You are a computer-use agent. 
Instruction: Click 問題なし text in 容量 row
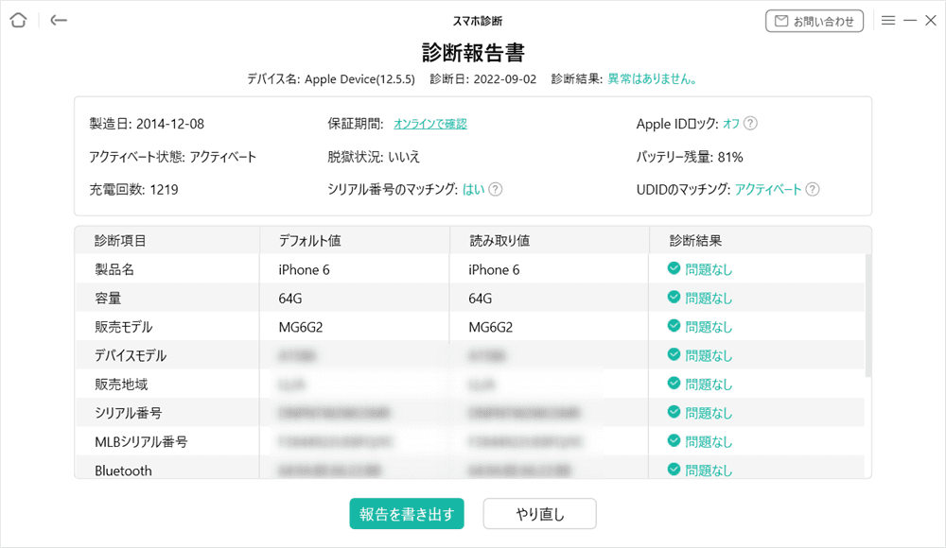pyautogui.click(x=709, y=299)
